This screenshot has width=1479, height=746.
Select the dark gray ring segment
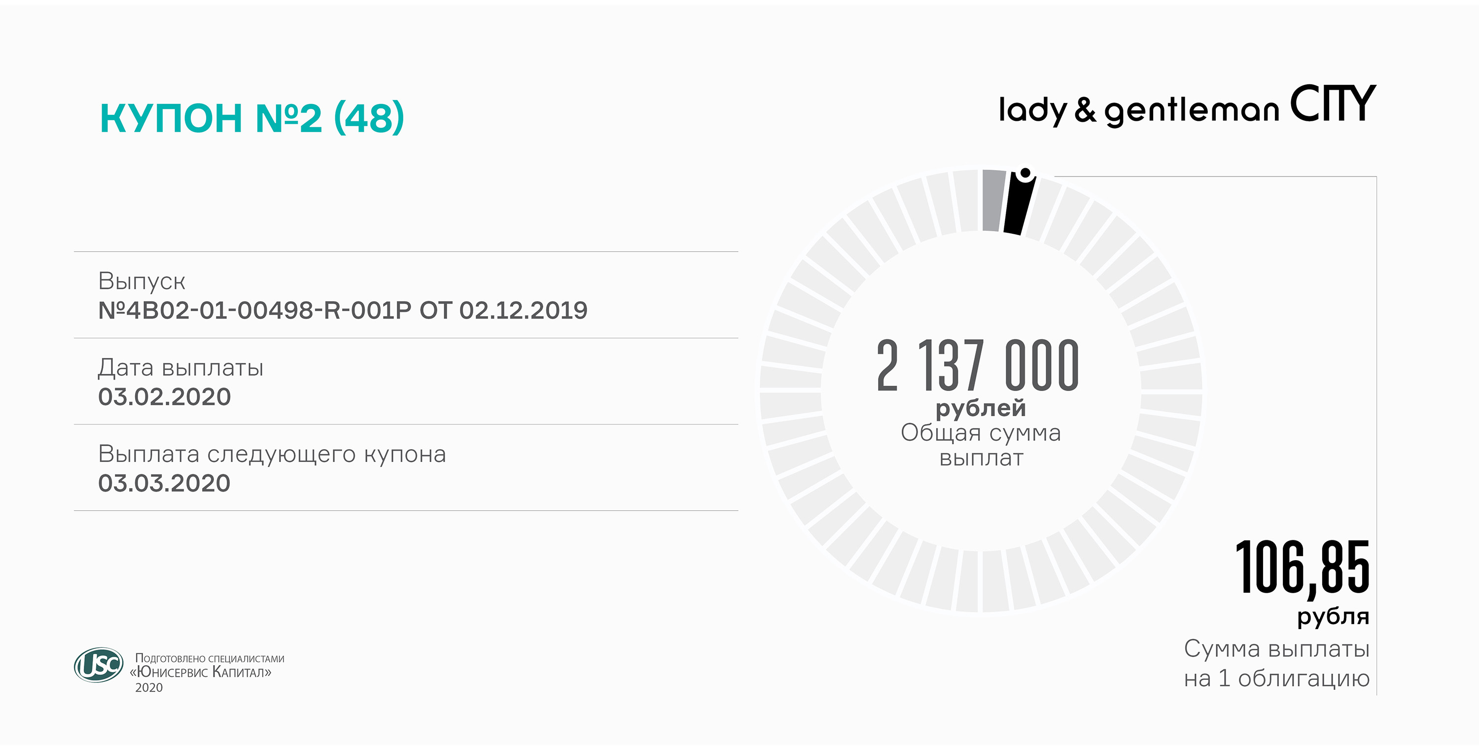click(x=993, y=200)
